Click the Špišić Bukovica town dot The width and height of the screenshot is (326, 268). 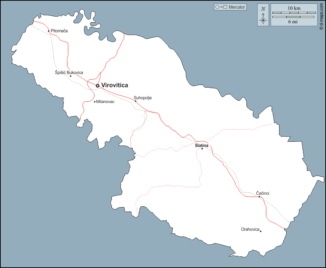click(71, 76)
